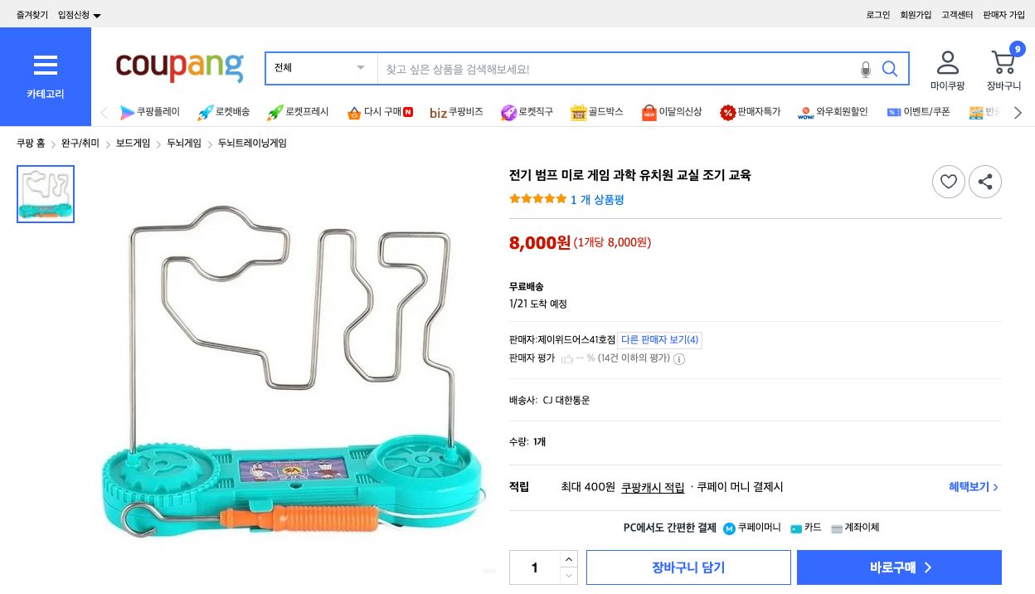Add product to wishlist heart button
The image size is (1035, 594).
pos(948,182)
